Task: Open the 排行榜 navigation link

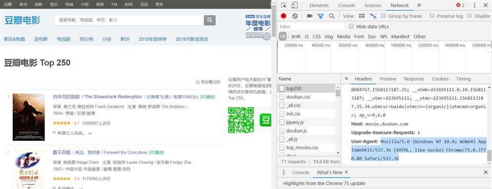Action: 86,39
